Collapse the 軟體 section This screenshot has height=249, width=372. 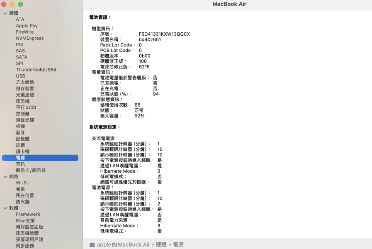(x=5, y=208)
